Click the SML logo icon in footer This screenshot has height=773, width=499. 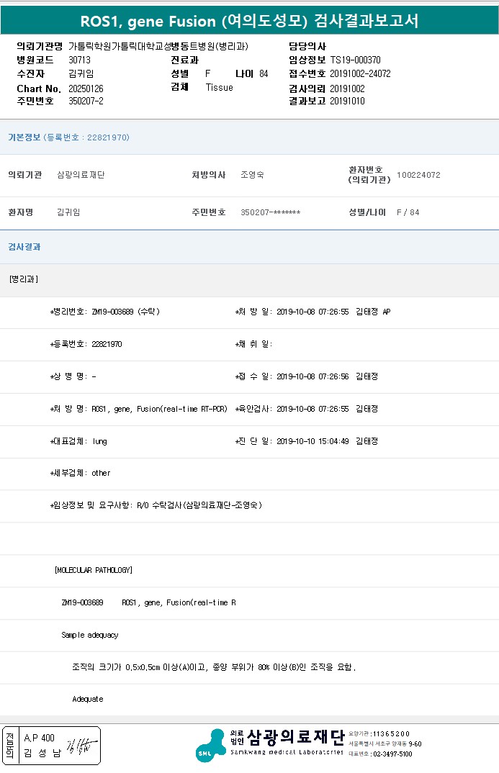210,746
